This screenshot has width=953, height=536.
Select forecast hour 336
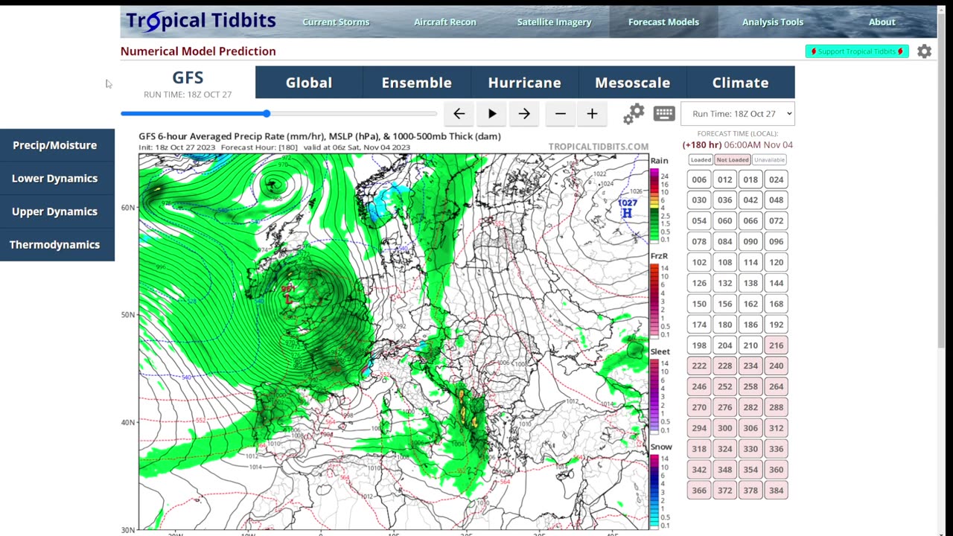(x=776, y=449)
